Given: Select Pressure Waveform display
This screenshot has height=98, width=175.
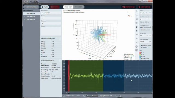Looking at the screenshot, I should click(92, 96).
